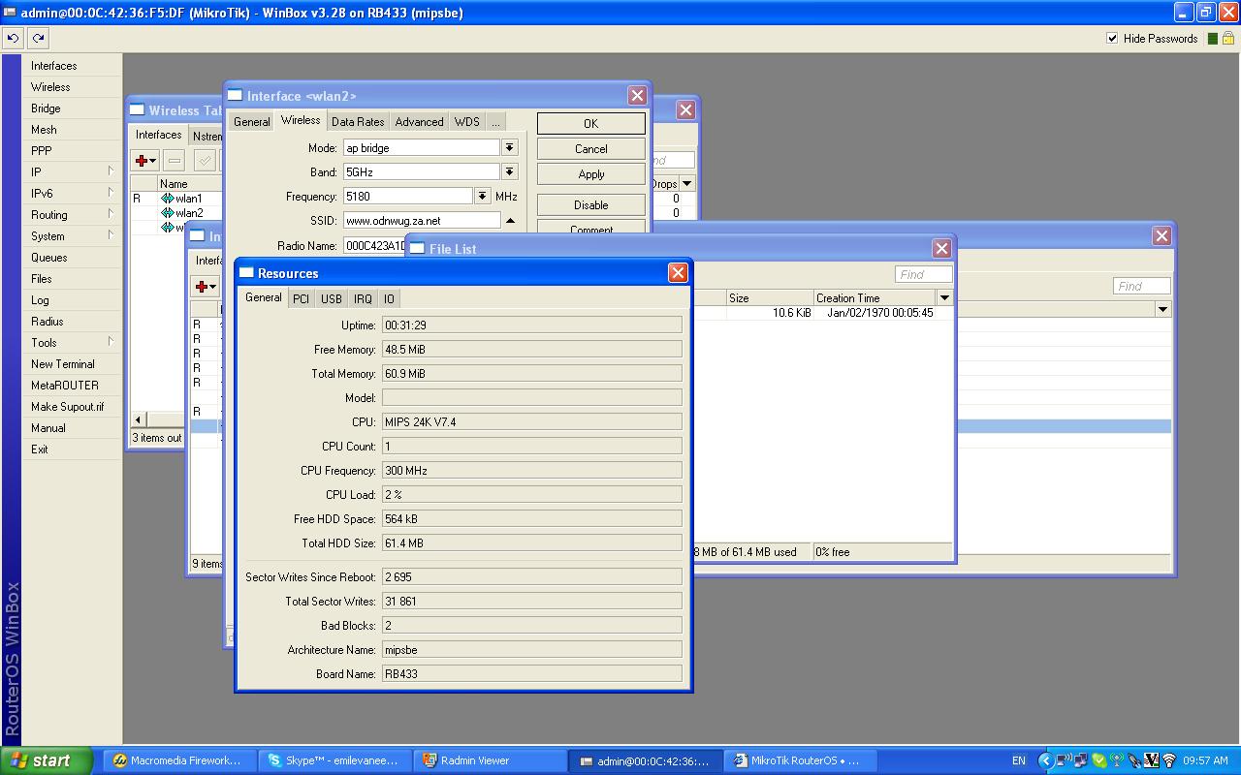Screen dimensions: 1241x775
Task: Click Apply in Interface wlan2 dialog
Action: [x=591, y=174]
